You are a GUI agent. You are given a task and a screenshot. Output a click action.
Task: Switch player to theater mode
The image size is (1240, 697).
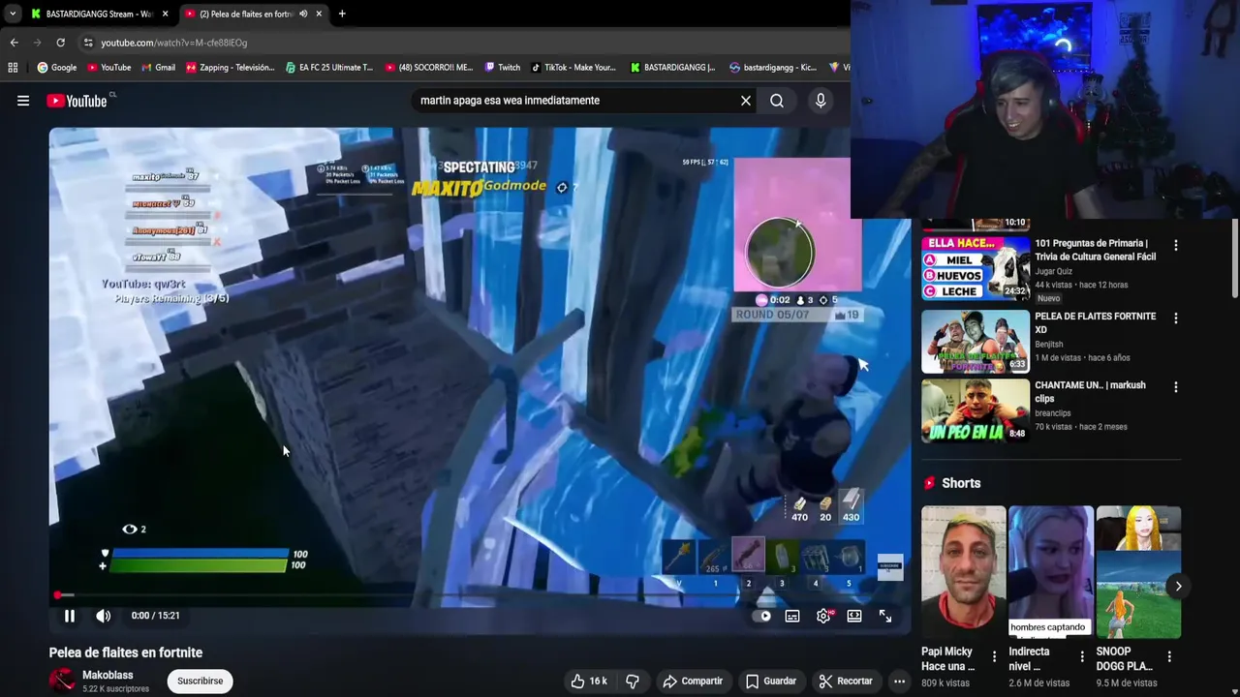point(854,616)
